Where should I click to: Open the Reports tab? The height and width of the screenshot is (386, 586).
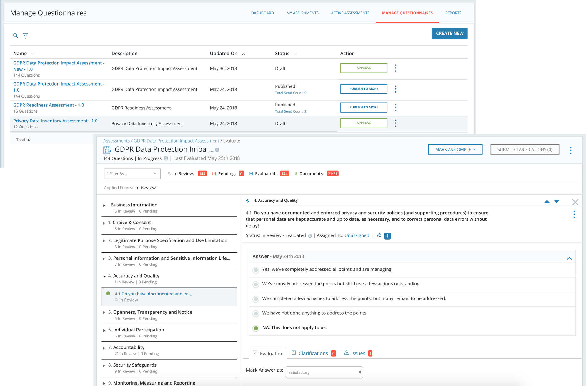tap(453, 13)
